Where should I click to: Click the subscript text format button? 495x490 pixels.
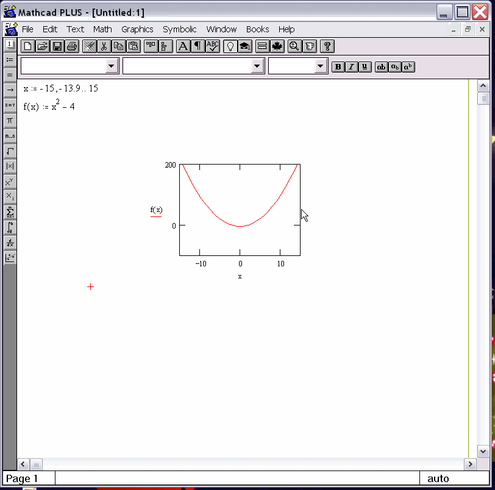395,67
